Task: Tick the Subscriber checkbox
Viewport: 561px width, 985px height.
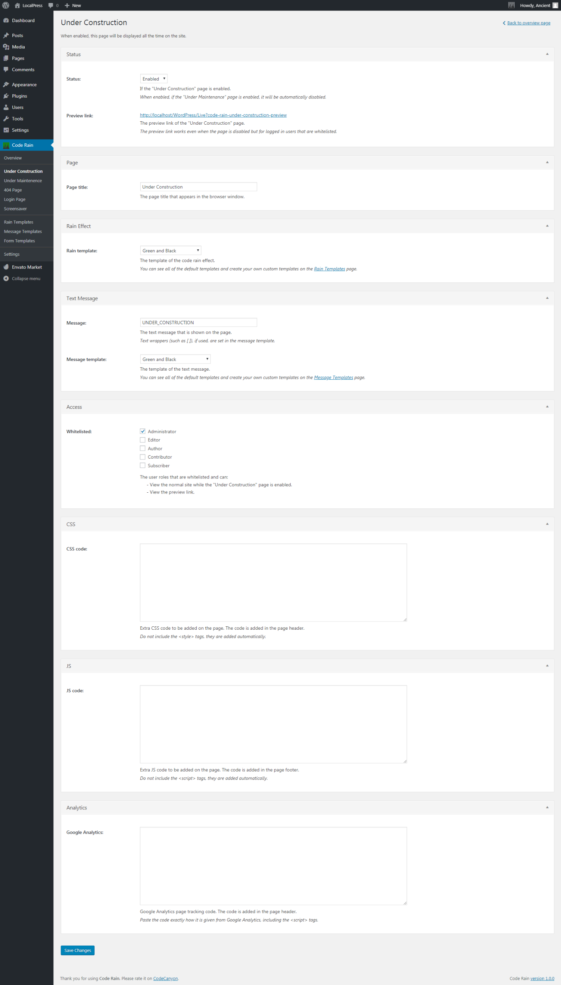Action: click(142, 465)
